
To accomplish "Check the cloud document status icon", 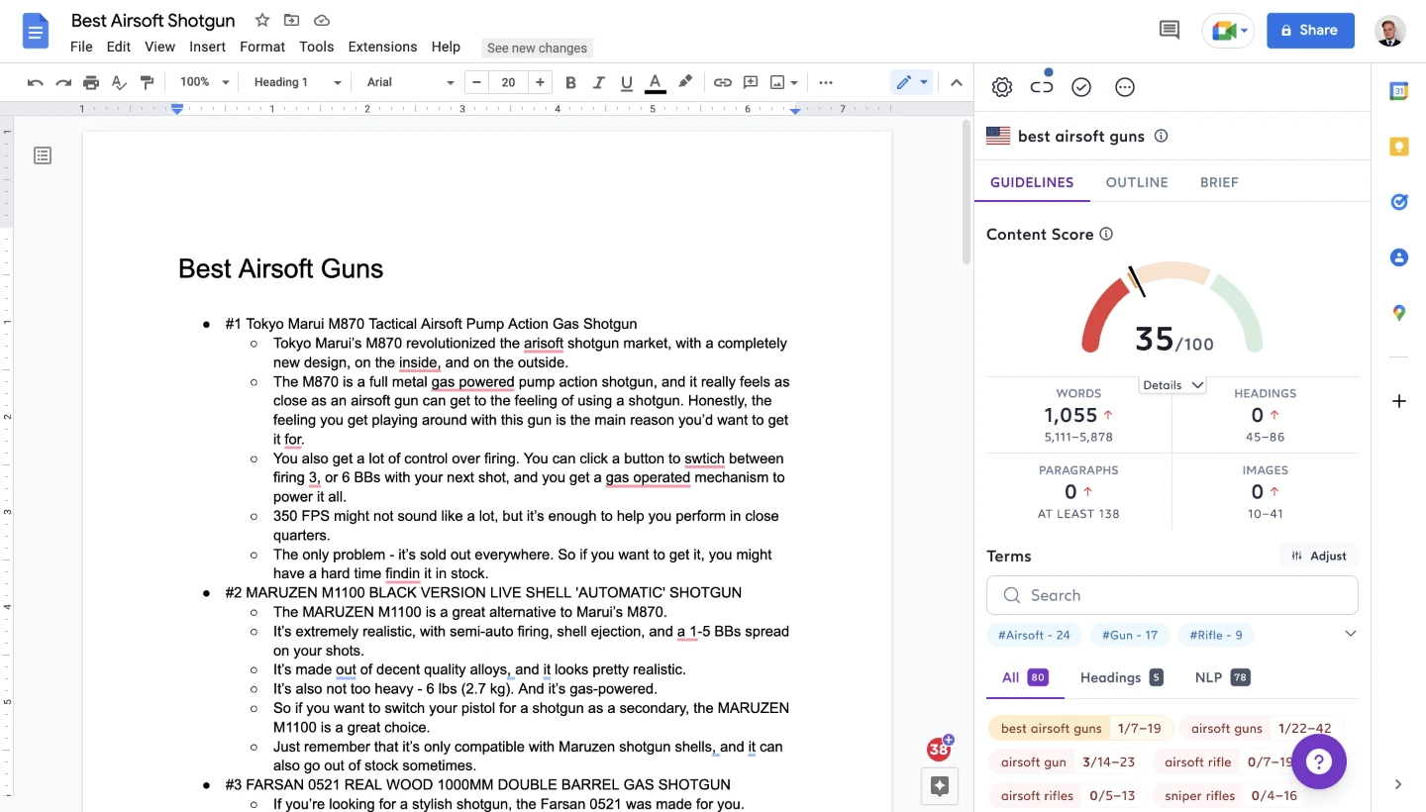I will click(x=321, y=20).
